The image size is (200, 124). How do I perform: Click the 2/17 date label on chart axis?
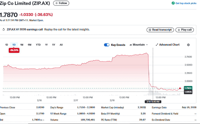(76, 101)
